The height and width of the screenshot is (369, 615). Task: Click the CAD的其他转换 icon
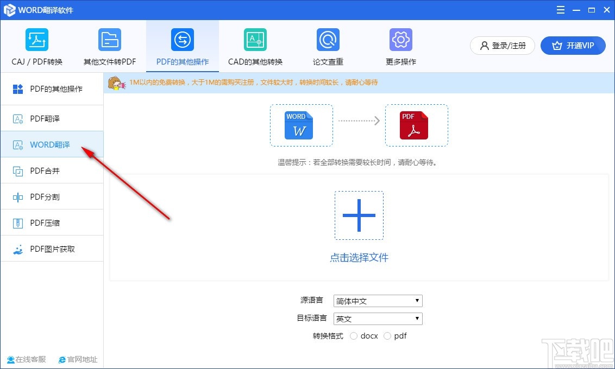coord(255,39)
